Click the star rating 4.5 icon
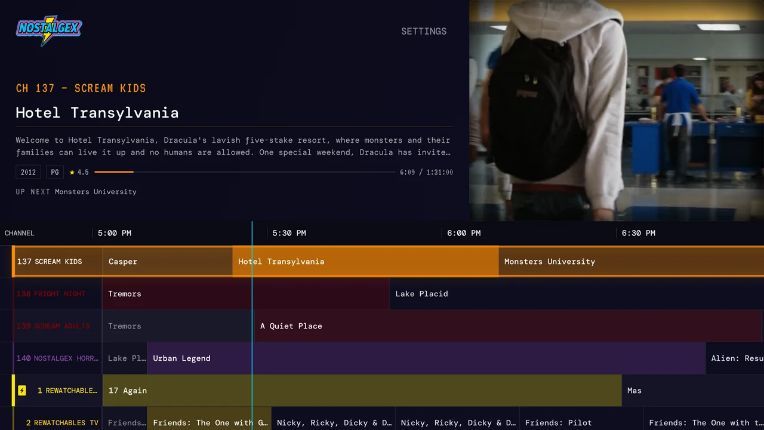764x430 pixels. tap(72, 173)
